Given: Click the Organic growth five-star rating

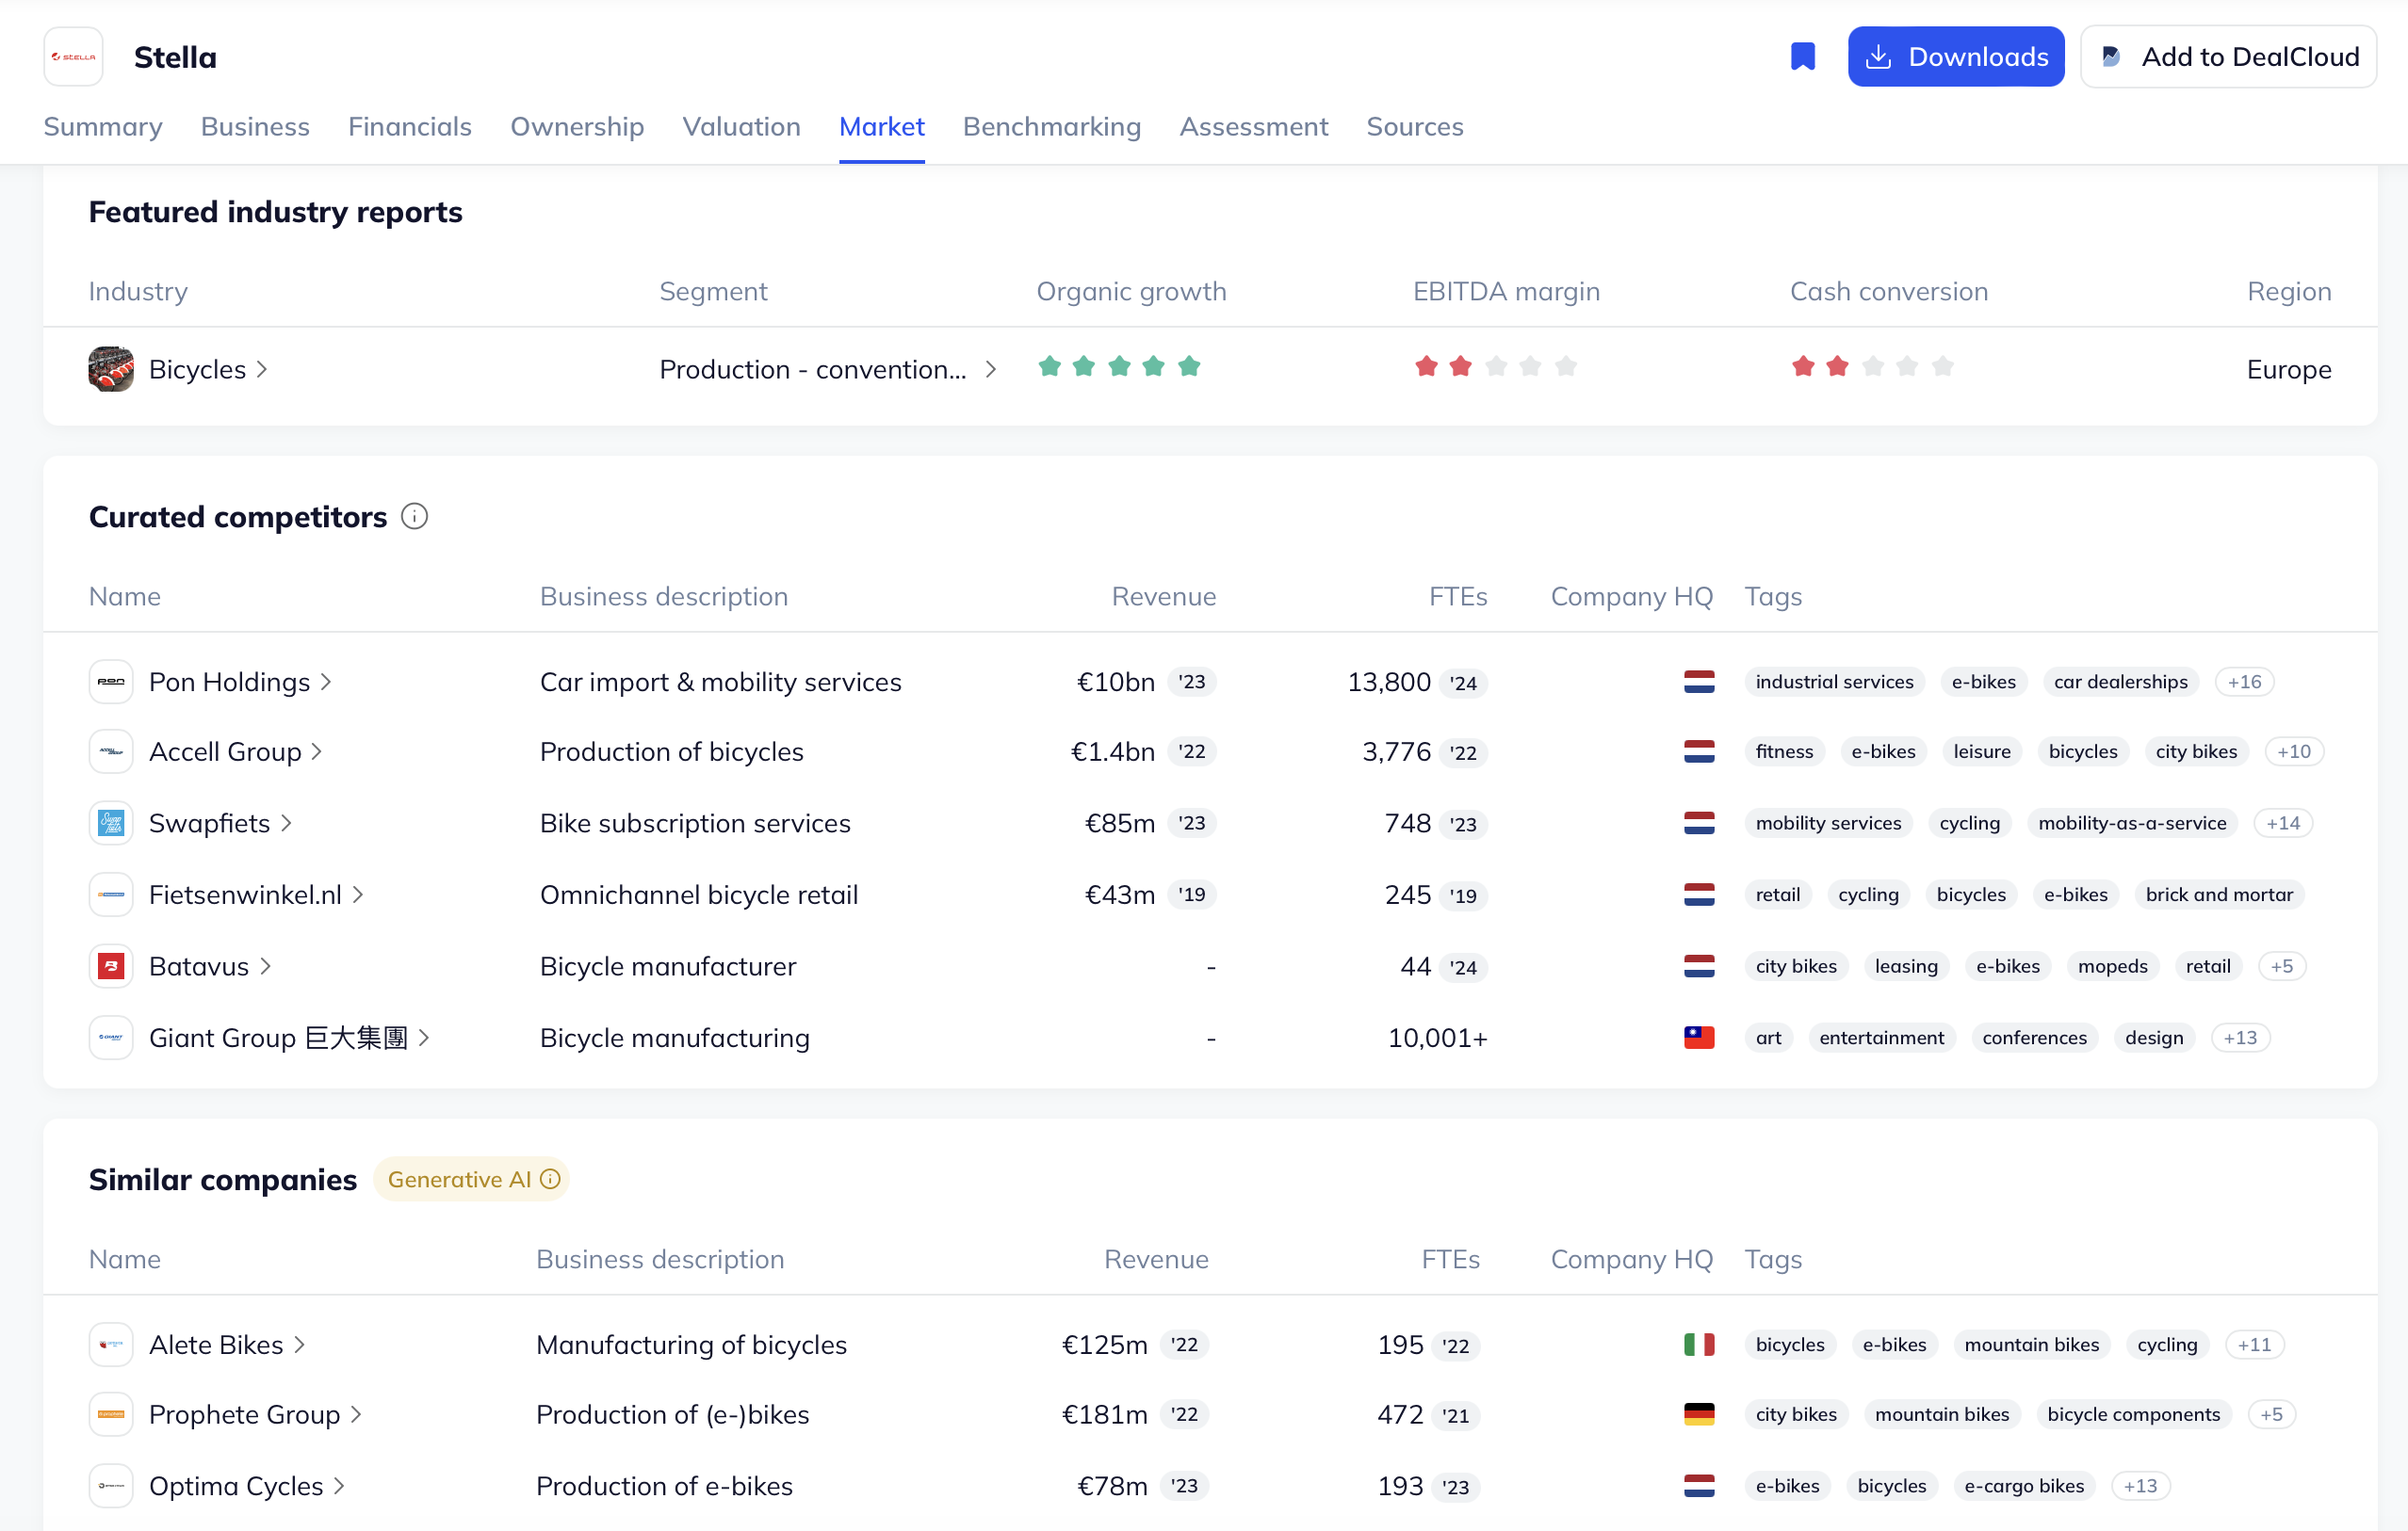Looking at the screenshot, I should [1119, 367].
